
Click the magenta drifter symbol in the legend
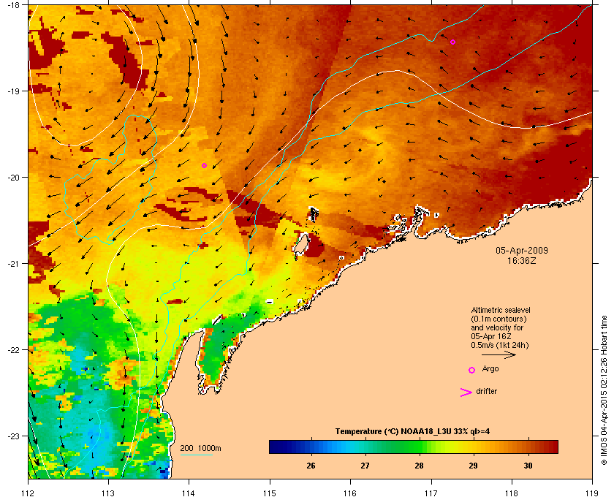tap(466, 392)
